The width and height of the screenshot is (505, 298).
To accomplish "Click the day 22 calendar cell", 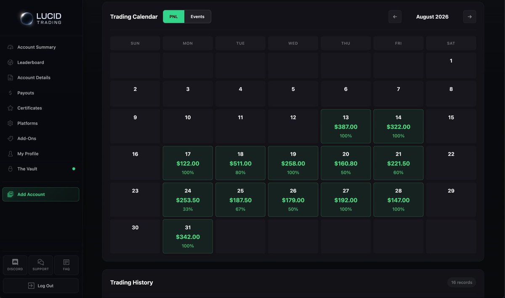I will 451,163.
